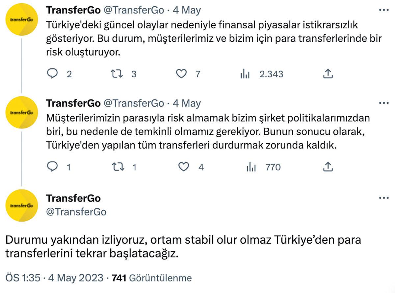The height and width of the screenshot is (293, 395).
Task: Share the second tweet via upload icon
Action: point(328,167)
